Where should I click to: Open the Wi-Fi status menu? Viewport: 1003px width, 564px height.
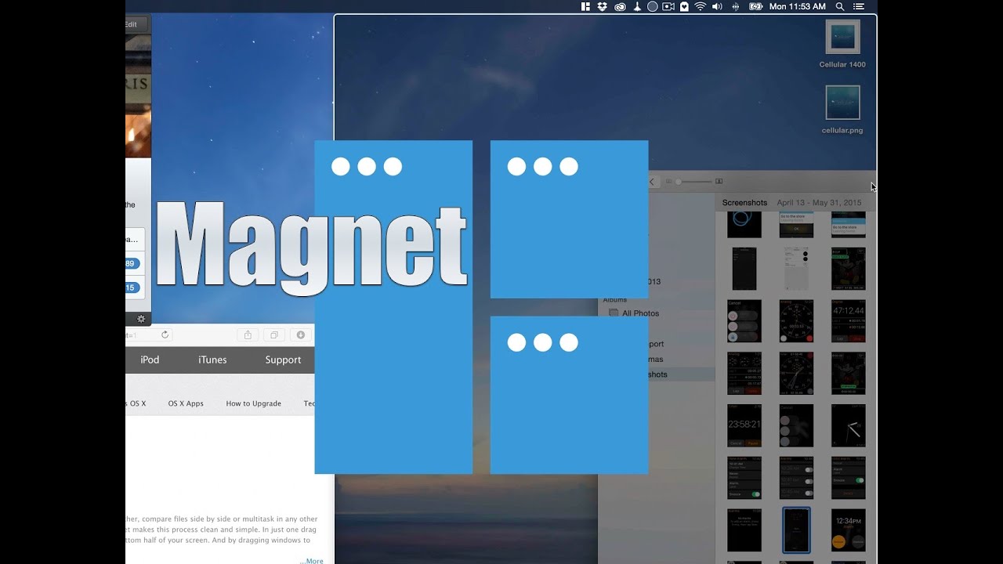(x=701, y=6)
